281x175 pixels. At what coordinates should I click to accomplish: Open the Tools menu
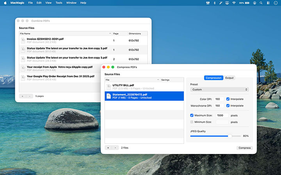point(59,3)
